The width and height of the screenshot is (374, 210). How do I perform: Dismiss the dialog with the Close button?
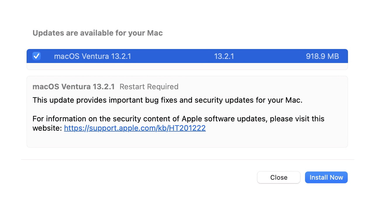point(278,177)
